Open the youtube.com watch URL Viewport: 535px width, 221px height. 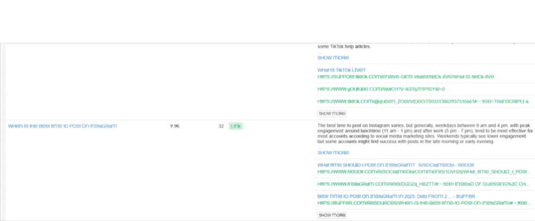(381, 89)
